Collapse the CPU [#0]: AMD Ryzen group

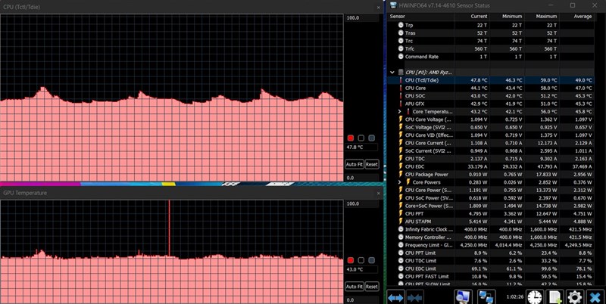(392, 72)
